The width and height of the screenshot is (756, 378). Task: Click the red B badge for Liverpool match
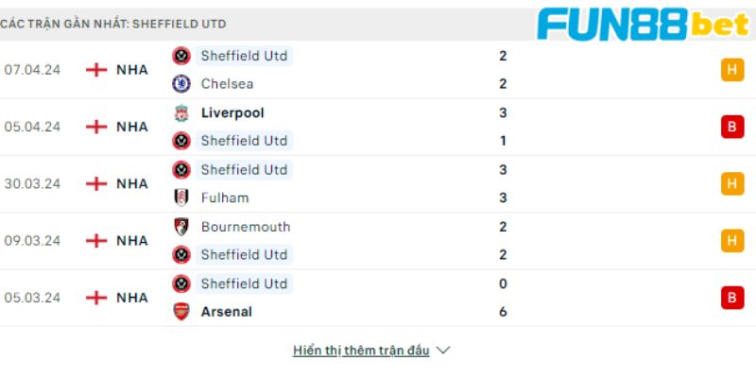coord(732,127)
